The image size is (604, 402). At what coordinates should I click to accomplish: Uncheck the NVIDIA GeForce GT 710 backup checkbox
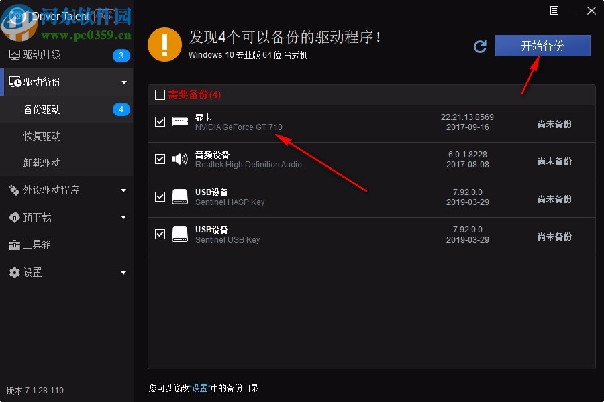160,123
